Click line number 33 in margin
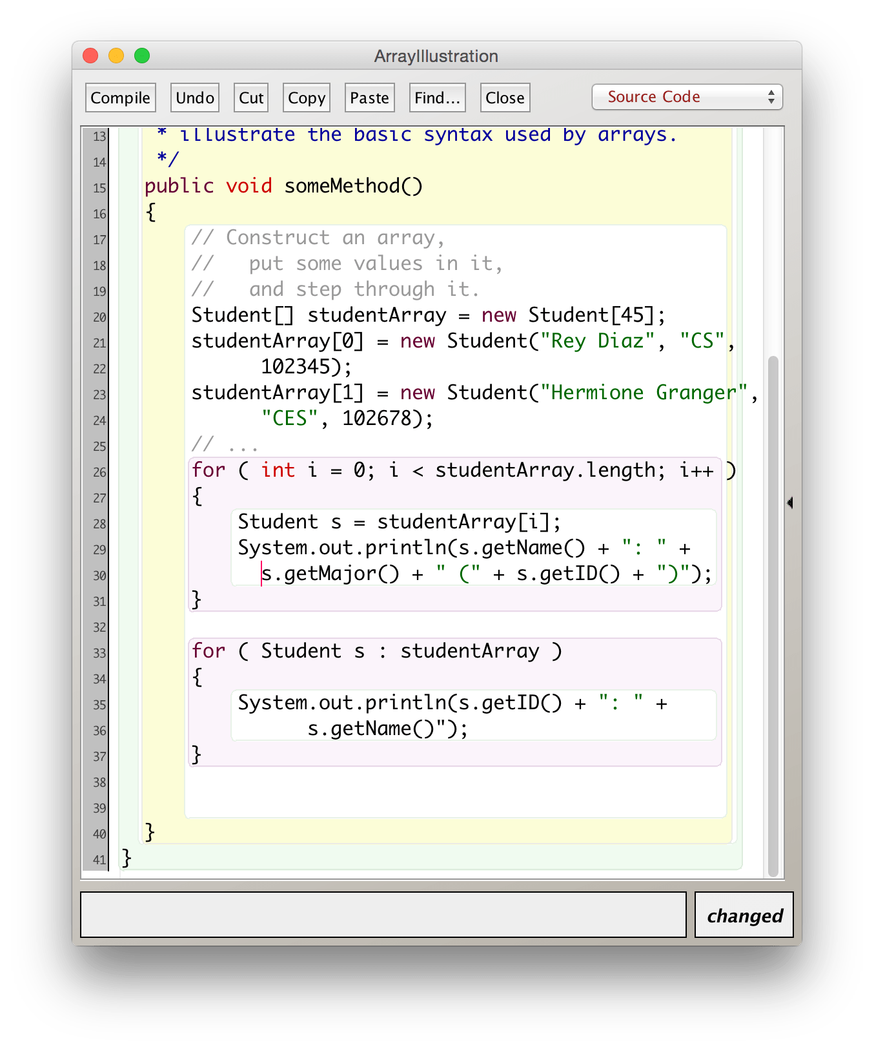The height and width of the screenshot is (1049, 874). tap(99, 653)
